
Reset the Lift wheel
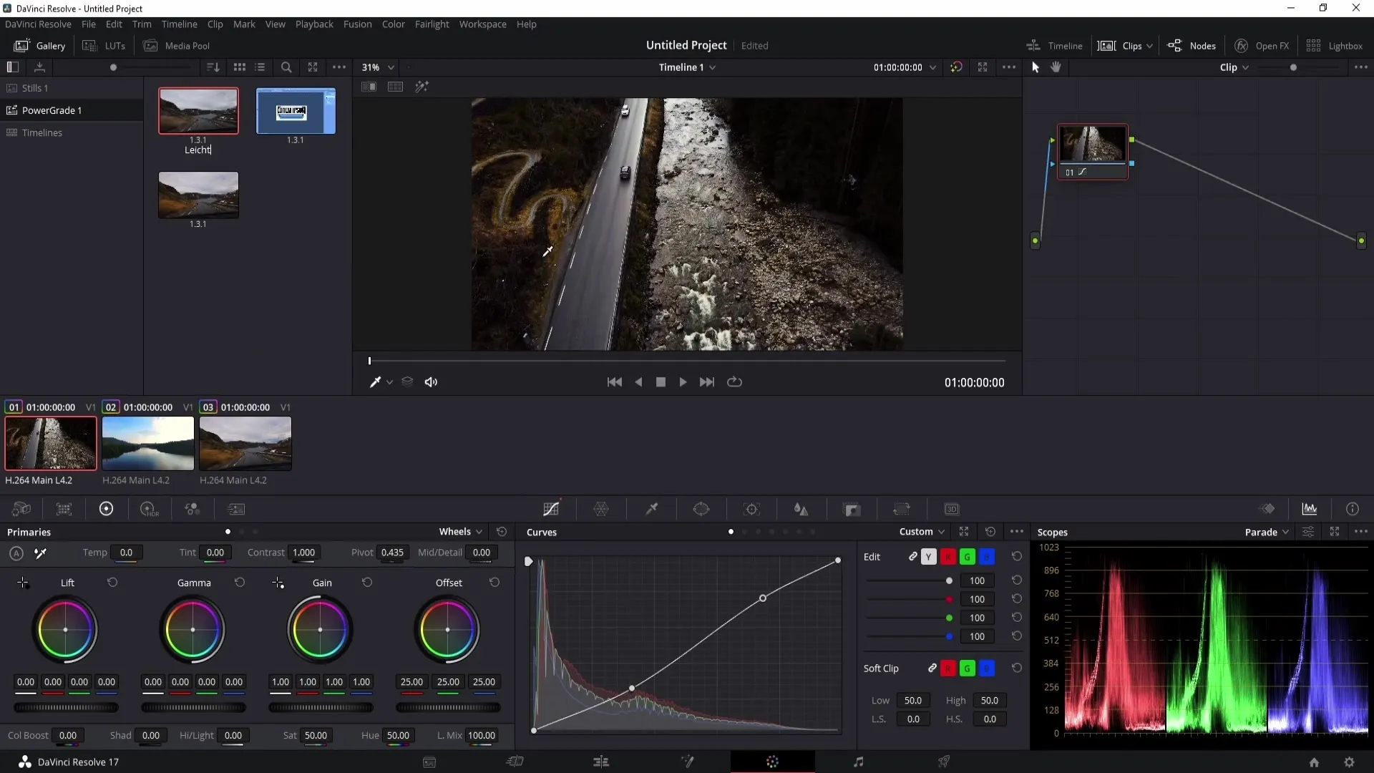pyautogui.click(x=112, y=583)
